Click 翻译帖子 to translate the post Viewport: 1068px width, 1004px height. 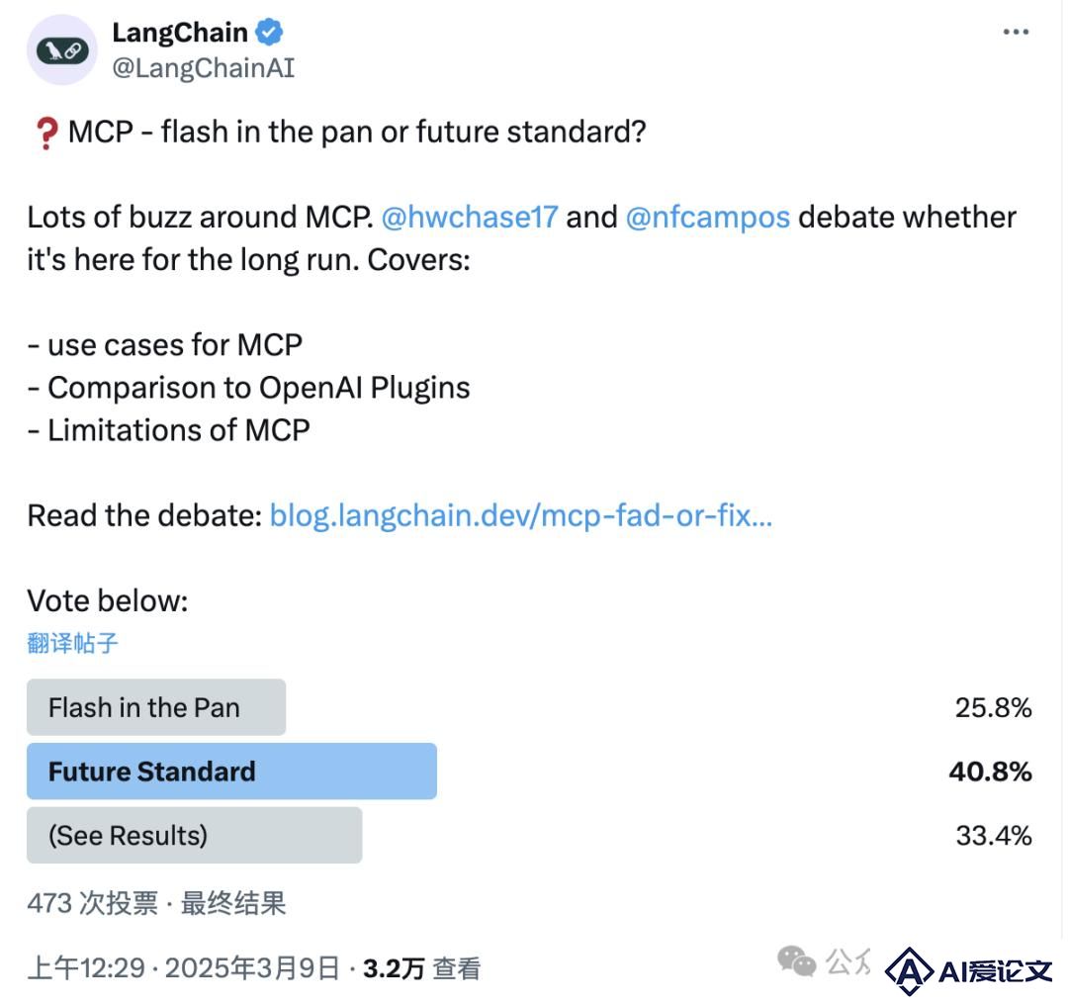72,642
